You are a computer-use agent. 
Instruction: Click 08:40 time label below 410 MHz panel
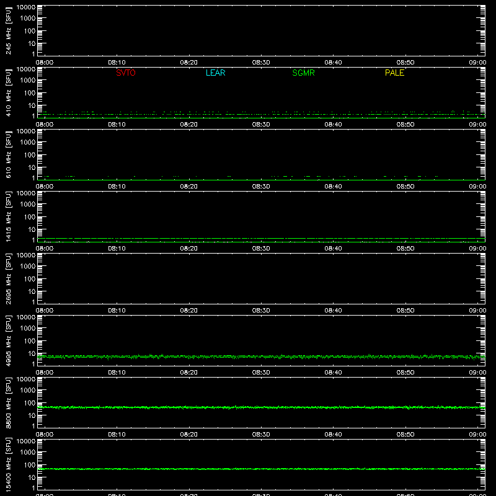(333, 125)
